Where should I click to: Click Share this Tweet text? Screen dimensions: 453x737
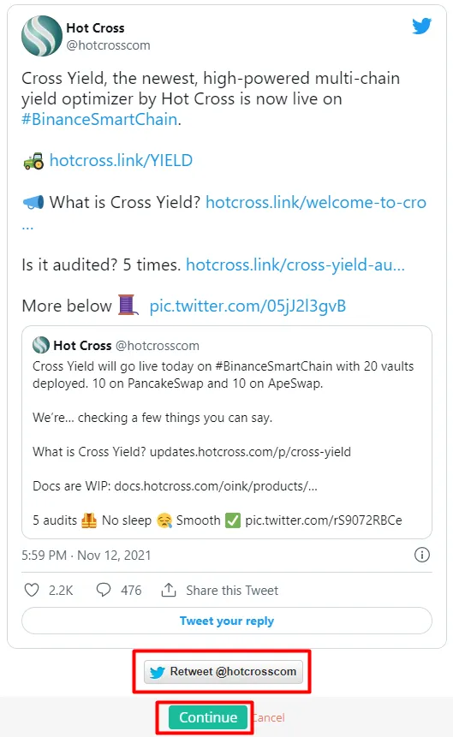pos(232,591)
